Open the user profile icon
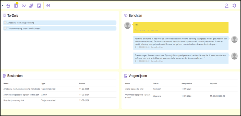The image size is (241, 116). [226, 6]
